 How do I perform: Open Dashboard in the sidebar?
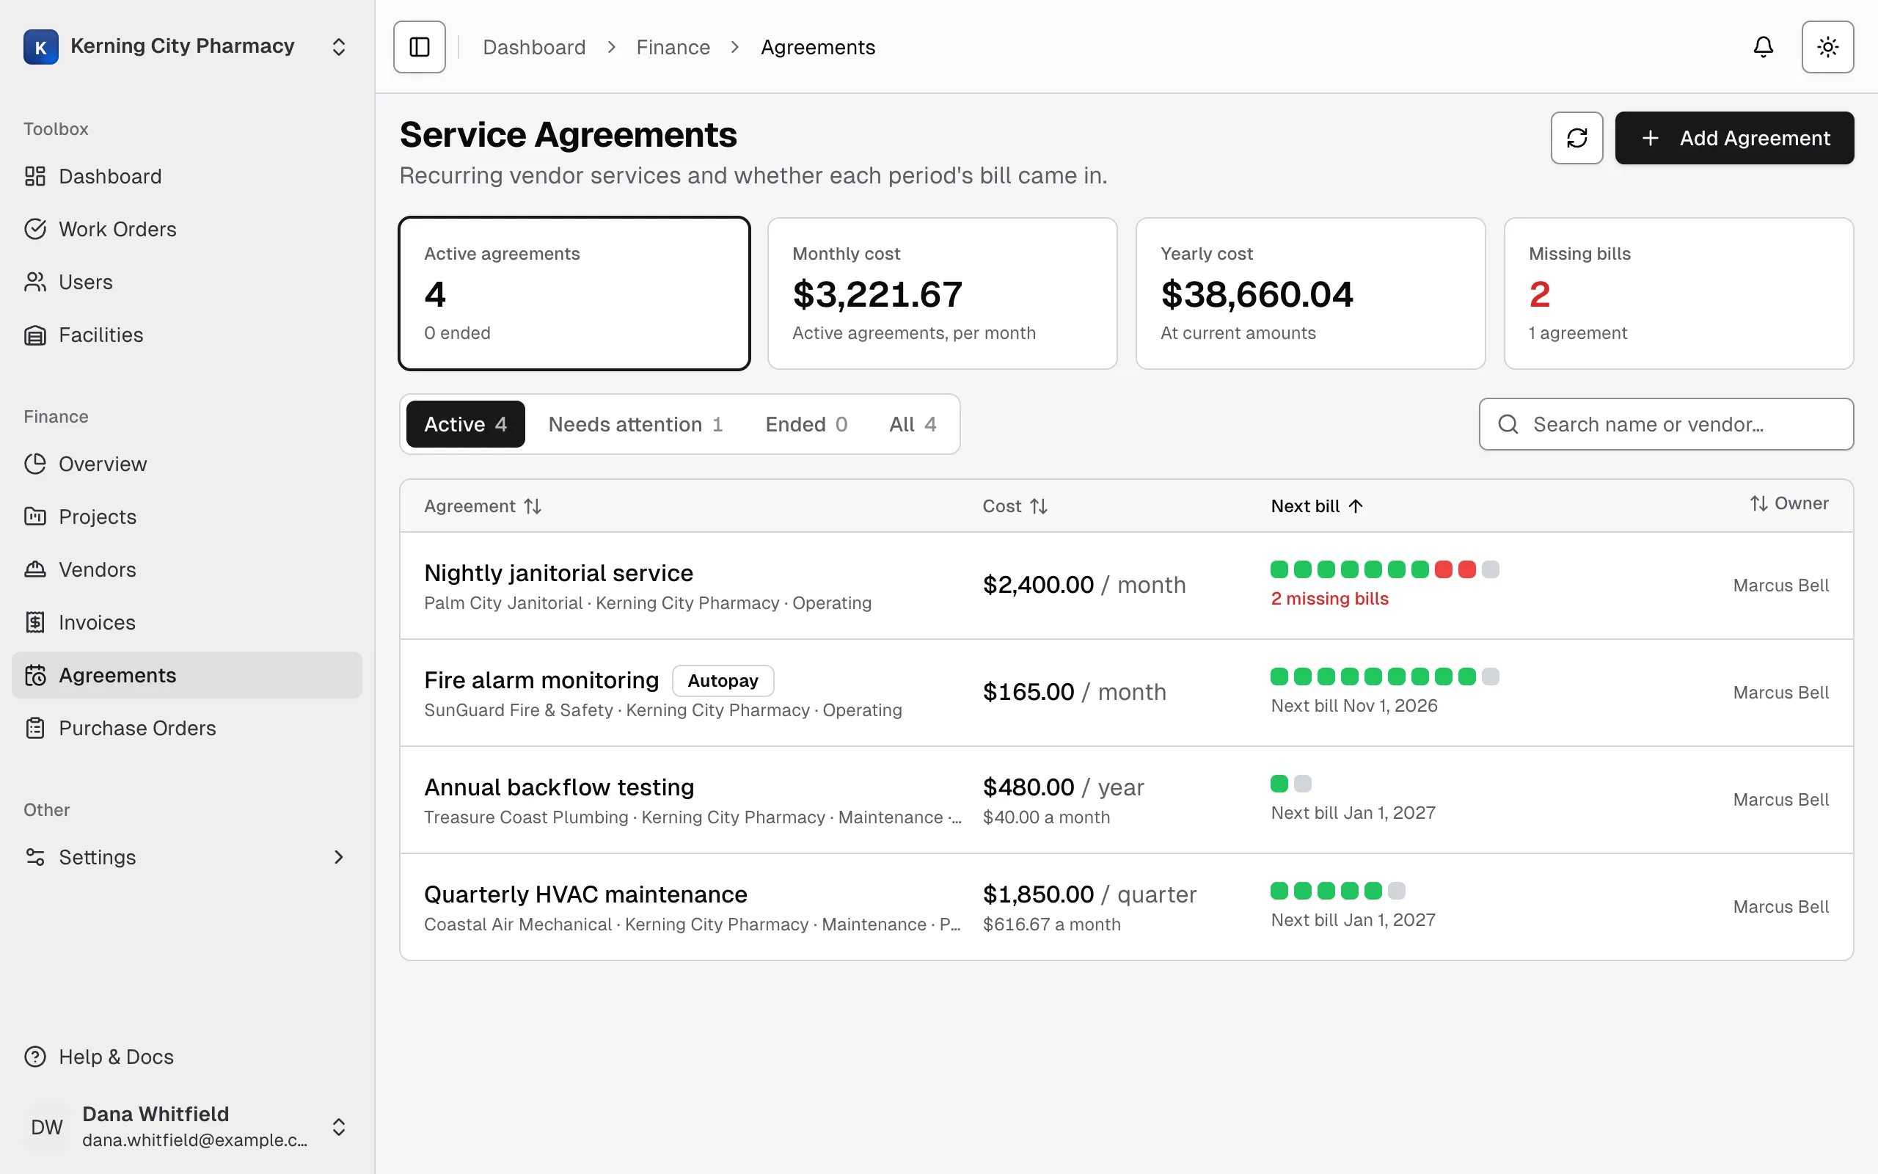pos(186,176)
